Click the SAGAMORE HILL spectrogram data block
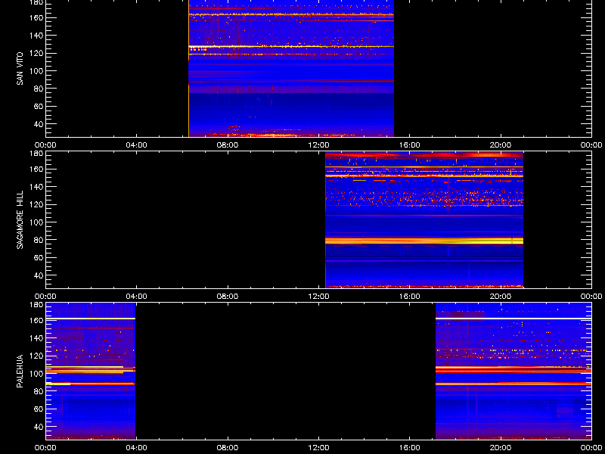This screenshot has width=605, height=454. point(424,220)
